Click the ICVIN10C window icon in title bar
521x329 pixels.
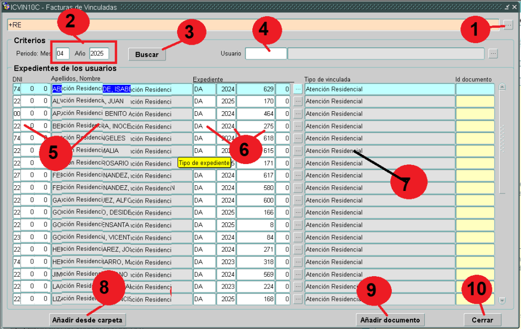pyautogui.click(x=6, y=8)
